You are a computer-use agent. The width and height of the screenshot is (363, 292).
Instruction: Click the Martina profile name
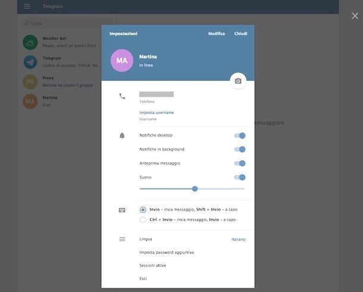148,56
